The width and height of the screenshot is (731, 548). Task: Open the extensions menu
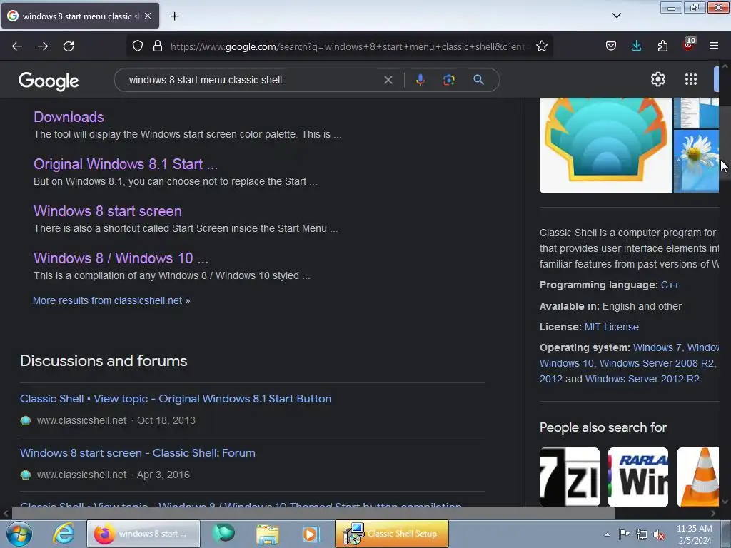pos(662,46)
